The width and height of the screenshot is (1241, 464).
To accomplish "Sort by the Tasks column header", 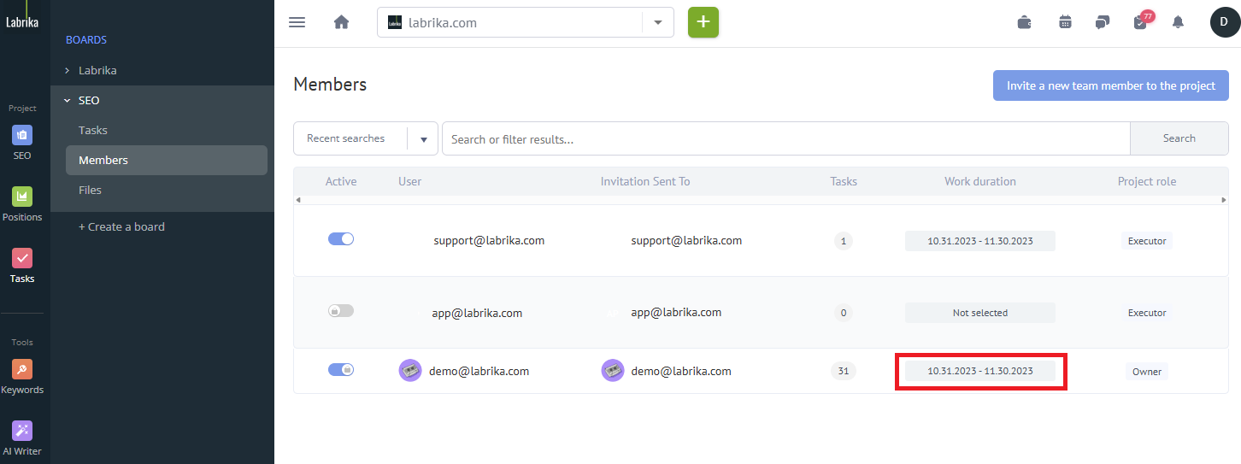I will [844, 181].
